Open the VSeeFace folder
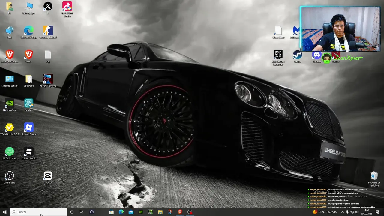Image resolution: width=384 pixels, height=216 pixels. pos(29,81)
